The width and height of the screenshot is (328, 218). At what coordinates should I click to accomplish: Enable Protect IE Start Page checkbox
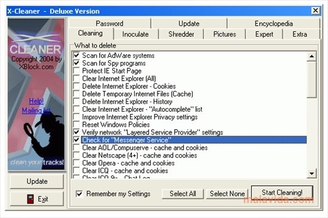click(x=76, y=71)
